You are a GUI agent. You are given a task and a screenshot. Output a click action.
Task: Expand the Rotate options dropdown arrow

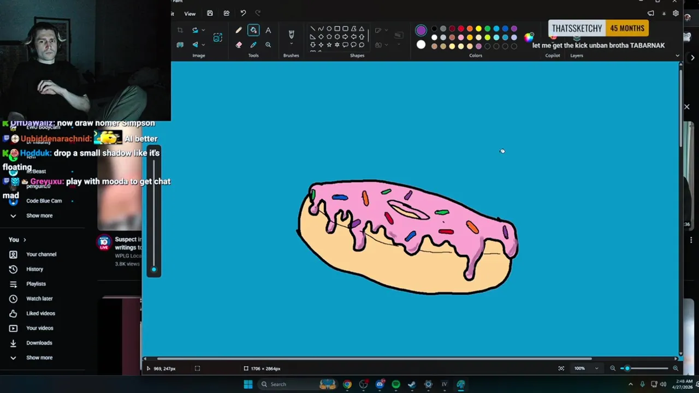(203, 30)
